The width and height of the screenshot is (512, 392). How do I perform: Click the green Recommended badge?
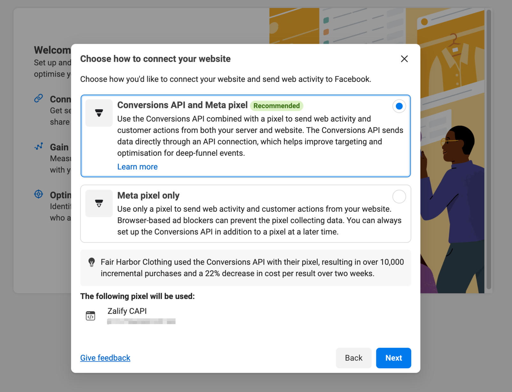click(276, 106)
